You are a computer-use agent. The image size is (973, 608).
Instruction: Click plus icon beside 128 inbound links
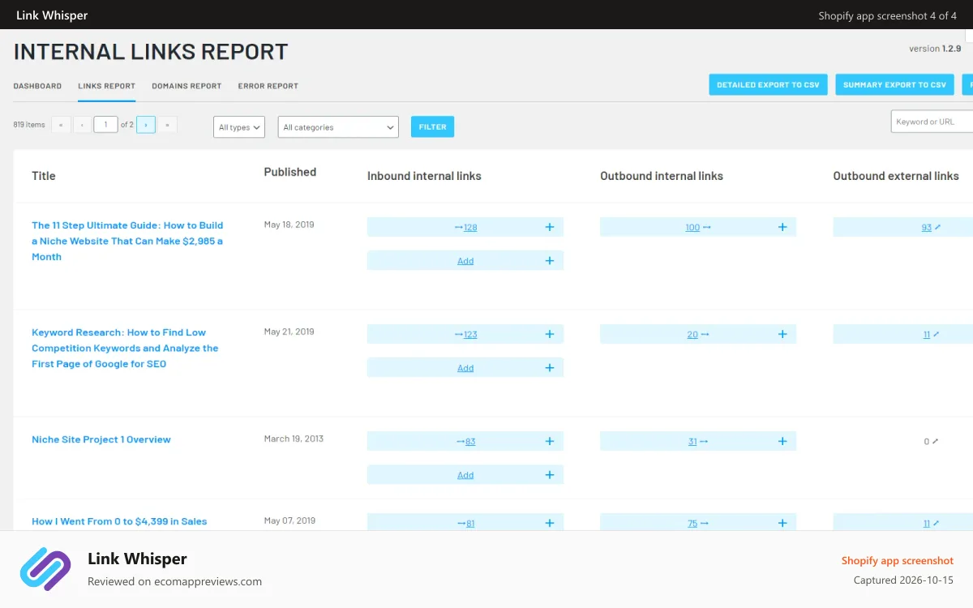click(550, 227)
